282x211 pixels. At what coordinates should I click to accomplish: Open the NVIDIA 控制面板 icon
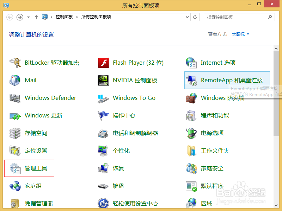(103, 81)
